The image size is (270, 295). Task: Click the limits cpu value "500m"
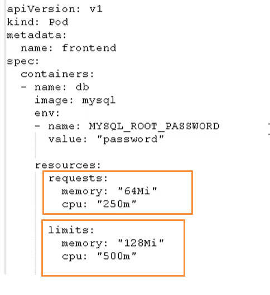tap(117, 256)
